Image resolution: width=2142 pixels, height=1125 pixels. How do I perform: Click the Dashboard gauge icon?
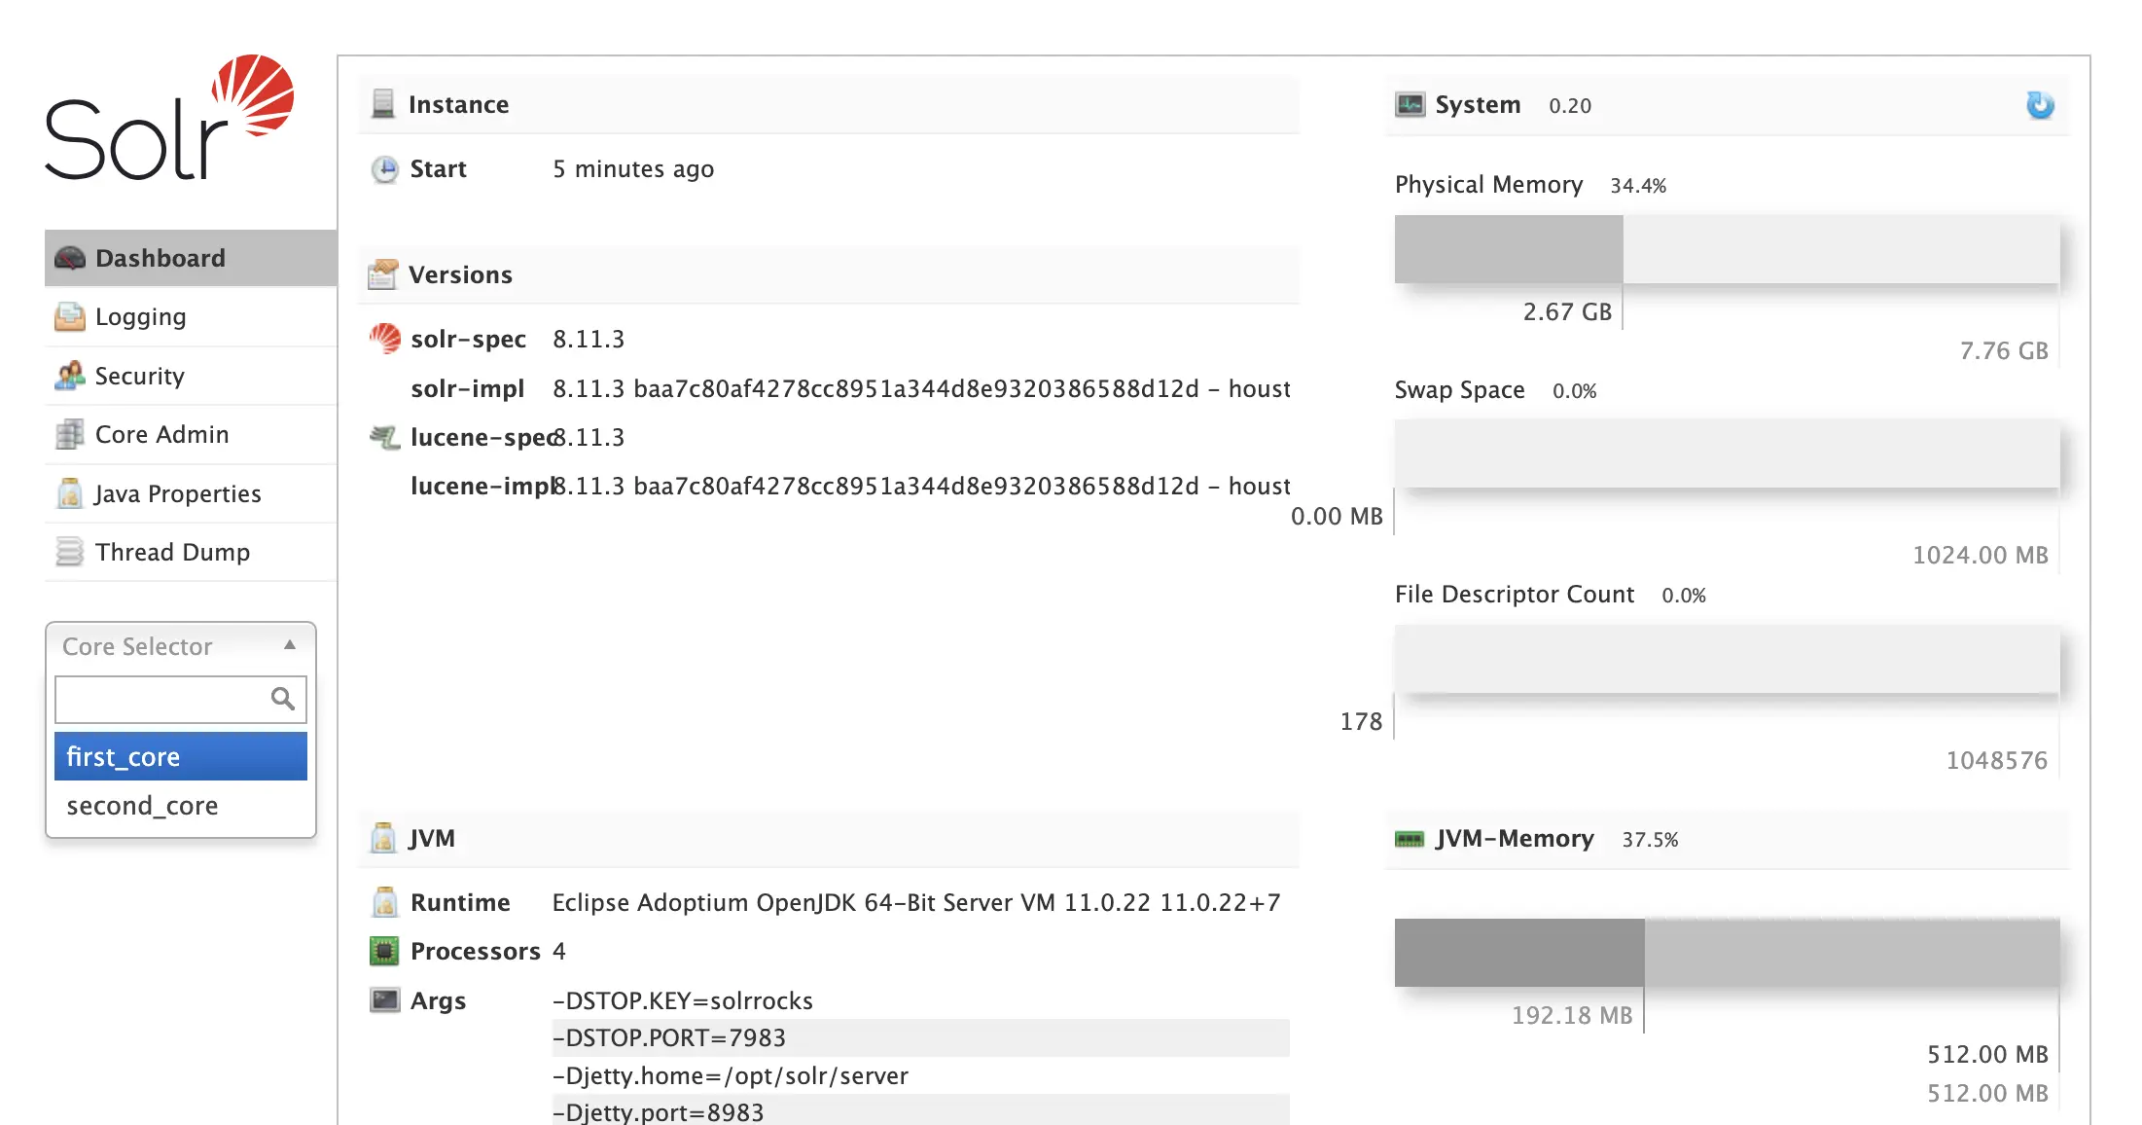[x=70, y=258]
